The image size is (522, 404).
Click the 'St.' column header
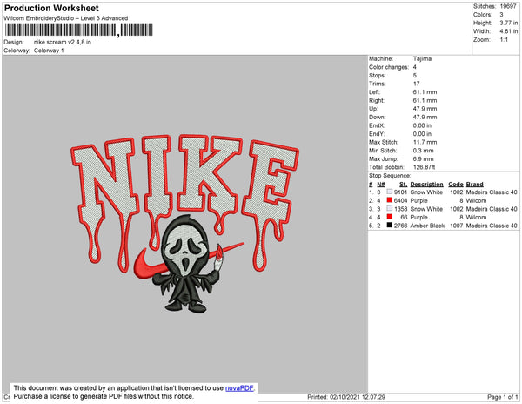403,185
